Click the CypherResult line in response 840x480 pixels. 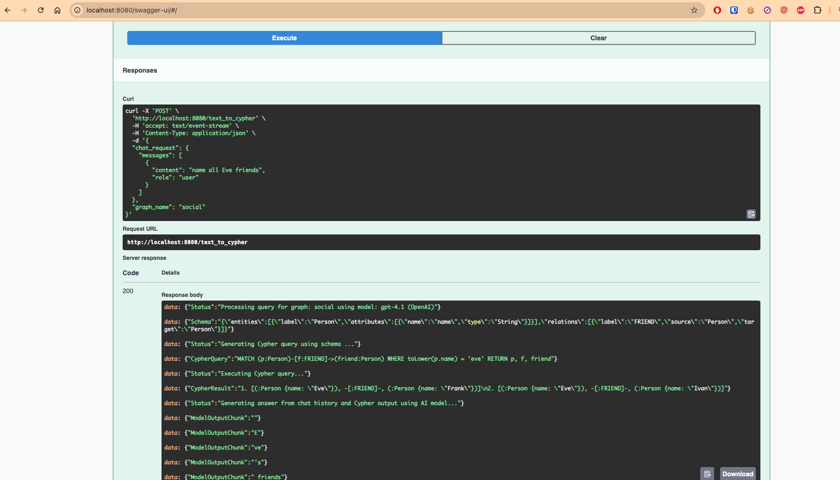tap(447, 388)
